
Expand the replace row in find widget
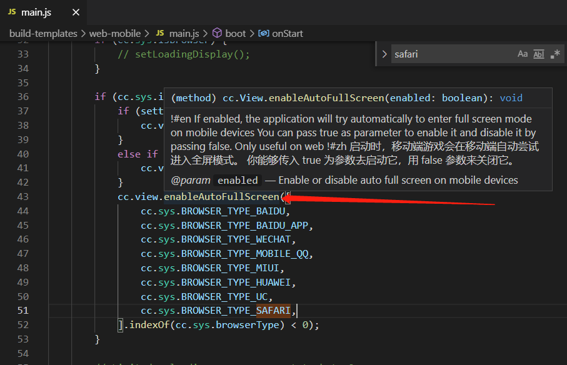(x=384, y=54)
